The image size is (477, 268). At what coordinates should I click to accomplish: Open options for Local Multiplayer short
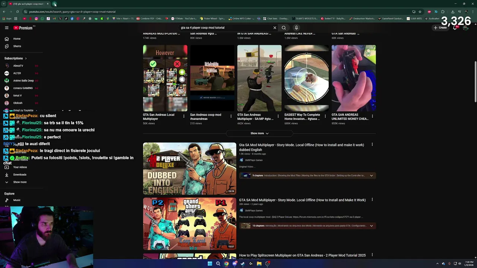pos(184,116)
